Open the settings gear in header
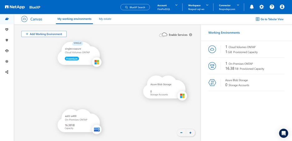 262,7
